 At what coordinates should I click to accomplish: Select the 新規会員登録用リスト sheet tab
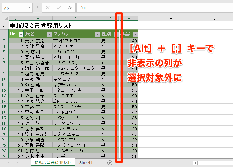coord(53,163)
